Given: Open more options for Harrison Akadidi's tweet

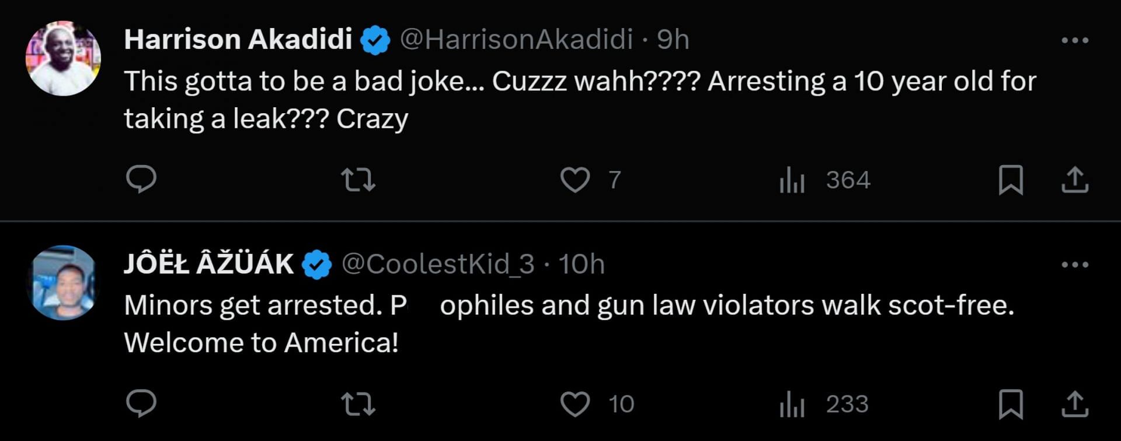Looking at the screenshot, I should point(1075,40).
